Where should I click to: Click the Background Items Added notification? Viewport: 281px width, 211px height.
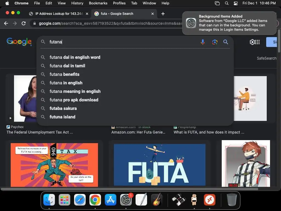click(x=229, y=23)
